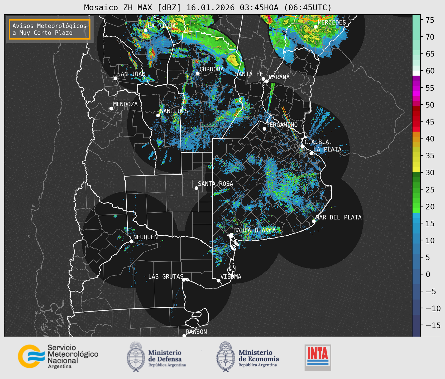
Task: Click the SANTA ROSA label text
Action: (216, 184)
